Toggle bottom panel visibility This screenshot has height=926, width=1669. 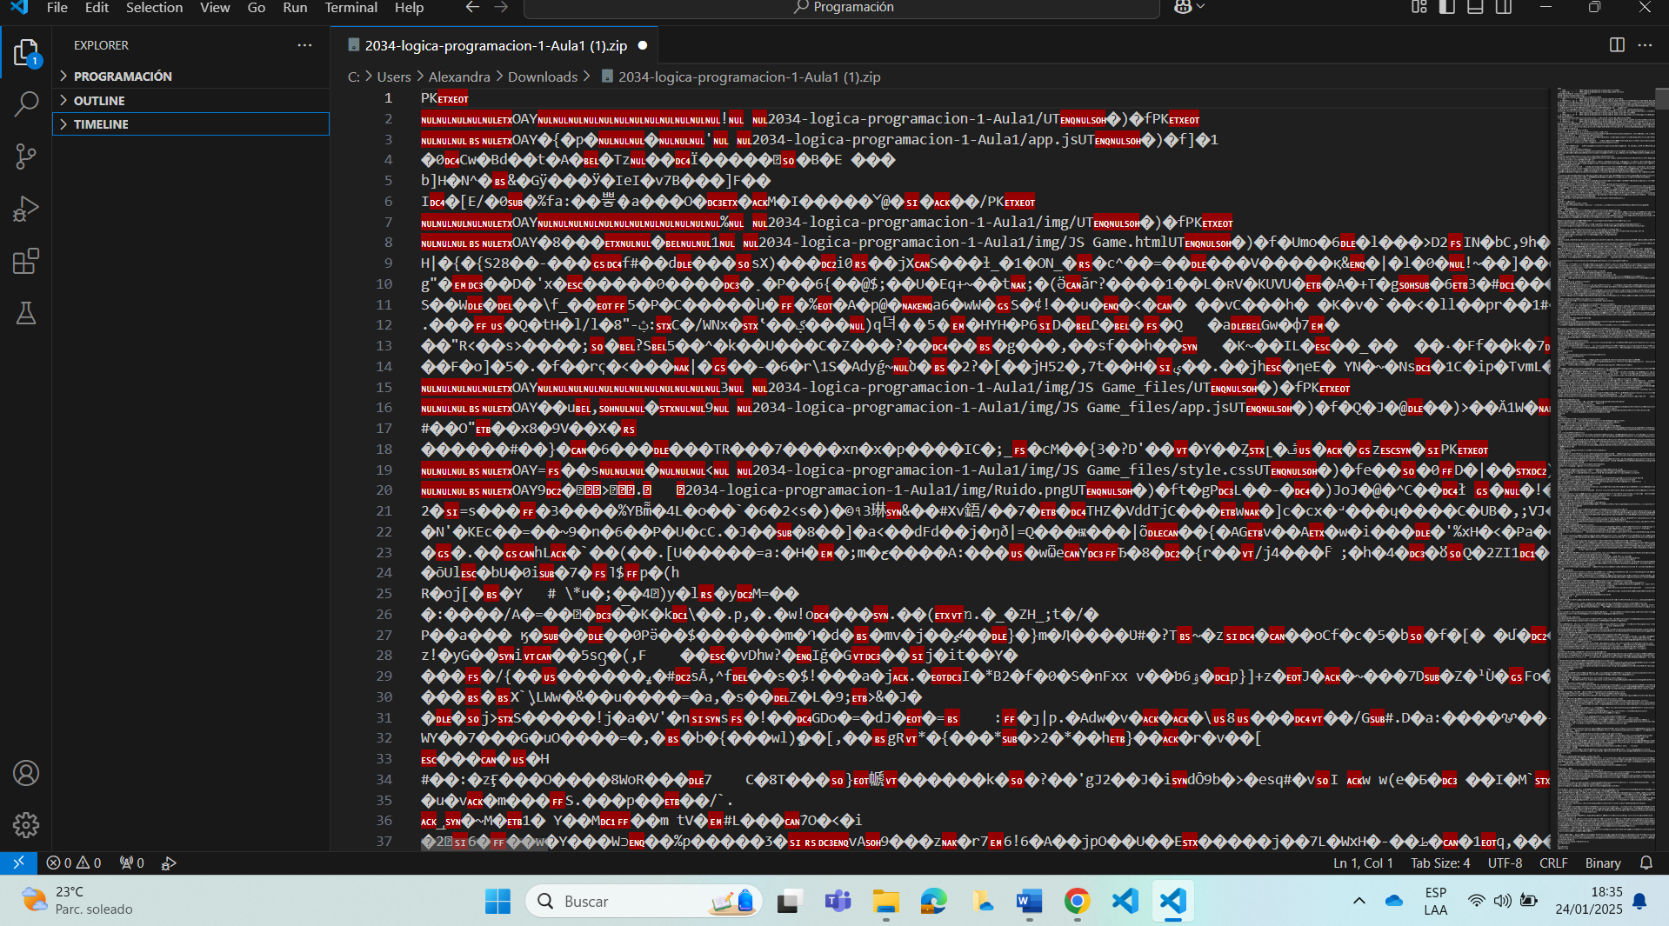(1475, 8)
